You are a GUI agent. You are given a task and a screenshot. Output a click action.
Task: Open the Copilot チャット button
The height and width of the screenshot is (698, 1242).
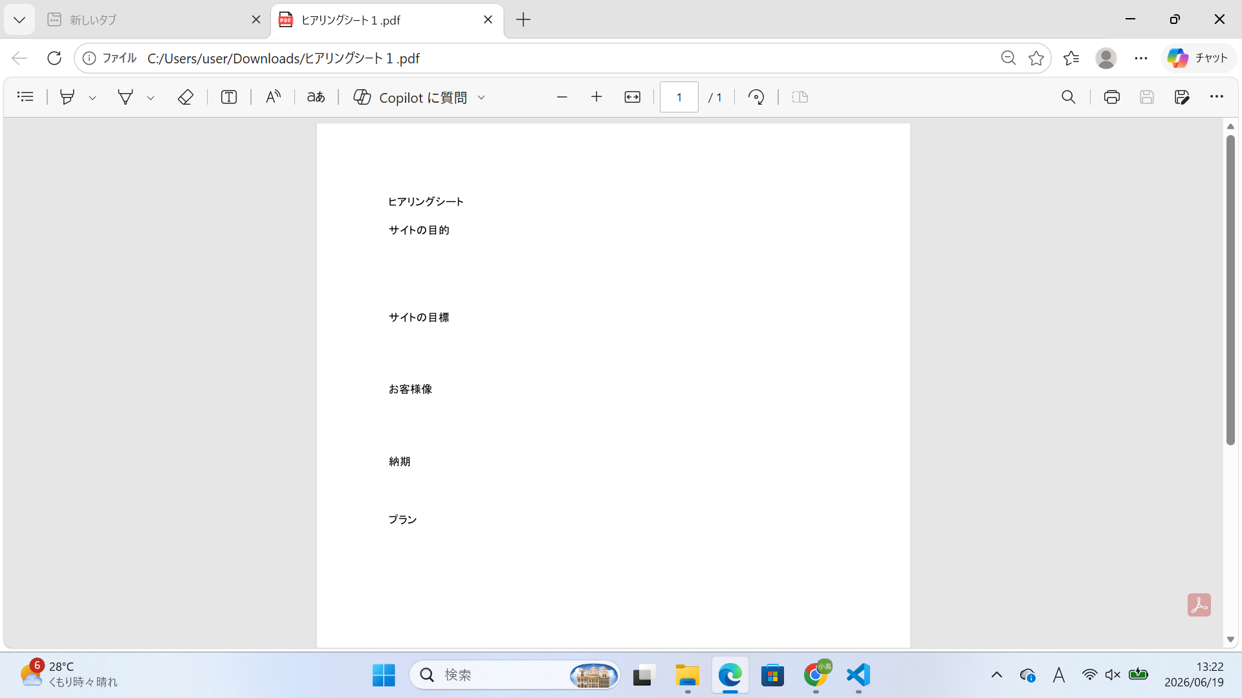point(1198,58)
